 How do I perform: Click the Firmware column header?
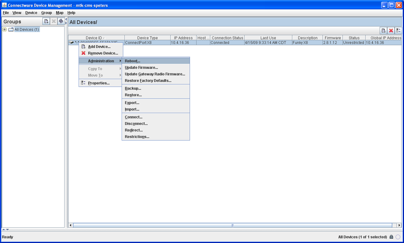[333, 38]
